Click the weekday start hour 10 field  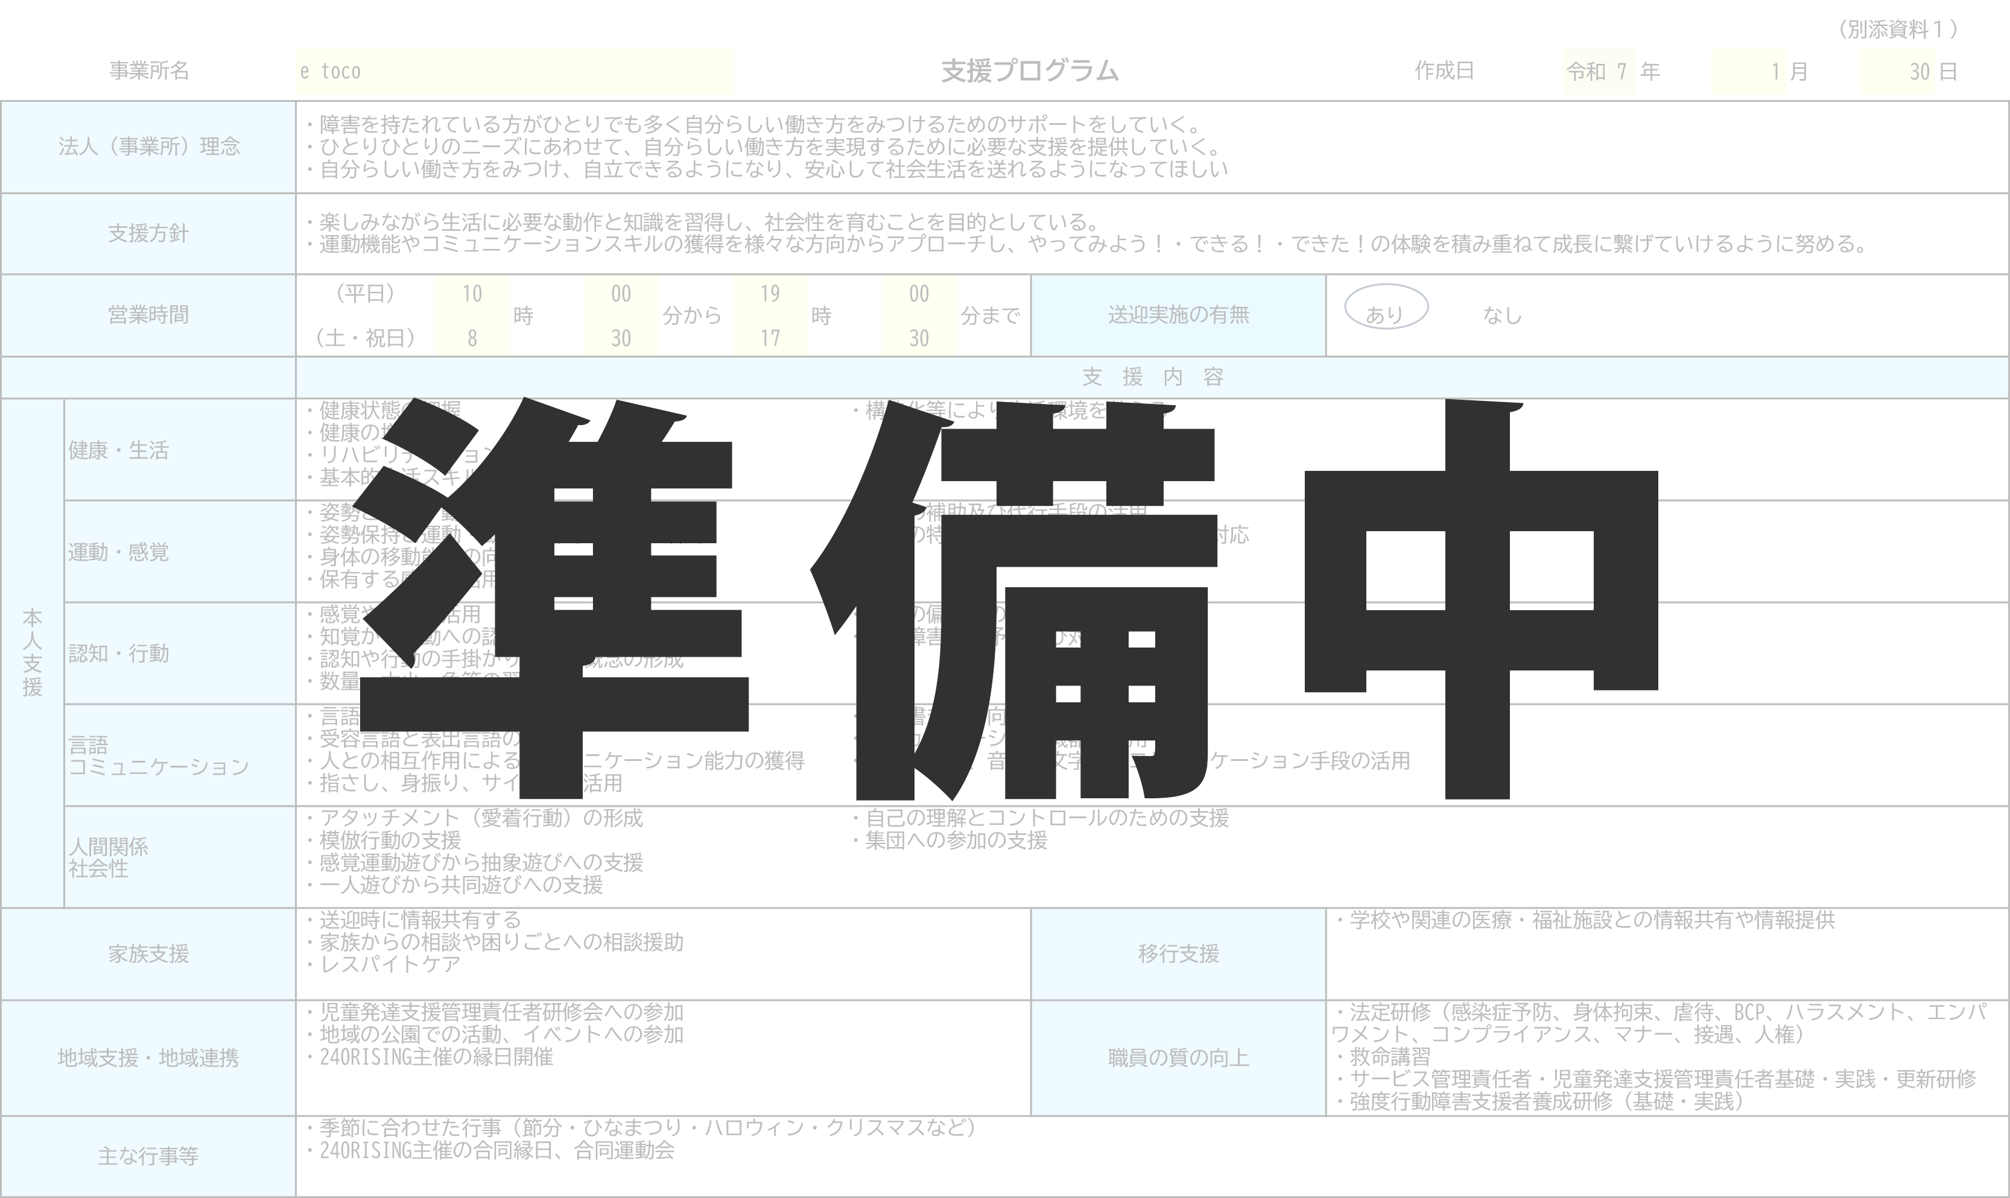[472, 294]
